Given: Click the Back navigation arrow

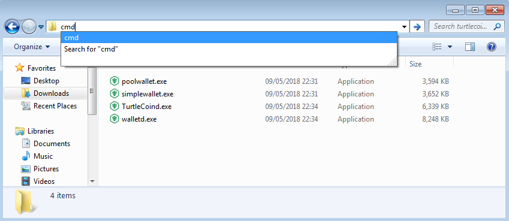Looking at the screenshot, I should click(13, 26).
